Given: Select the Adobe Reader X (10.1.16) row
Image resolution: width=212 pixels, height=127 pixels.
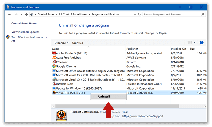Looking at the screenshot, I should pos(129,53).
